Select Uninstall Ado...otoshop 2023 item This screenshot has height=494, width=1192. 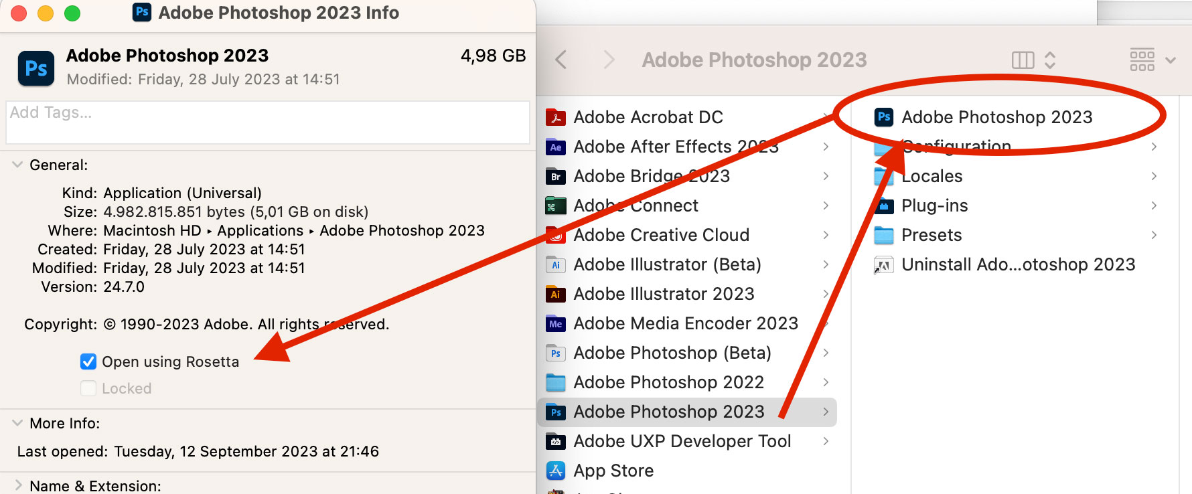click(1018, 264)
